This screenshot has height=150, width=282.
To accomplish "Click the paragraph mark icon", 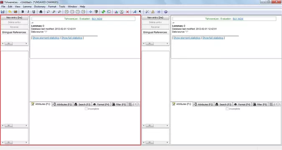I will point(140,12).
